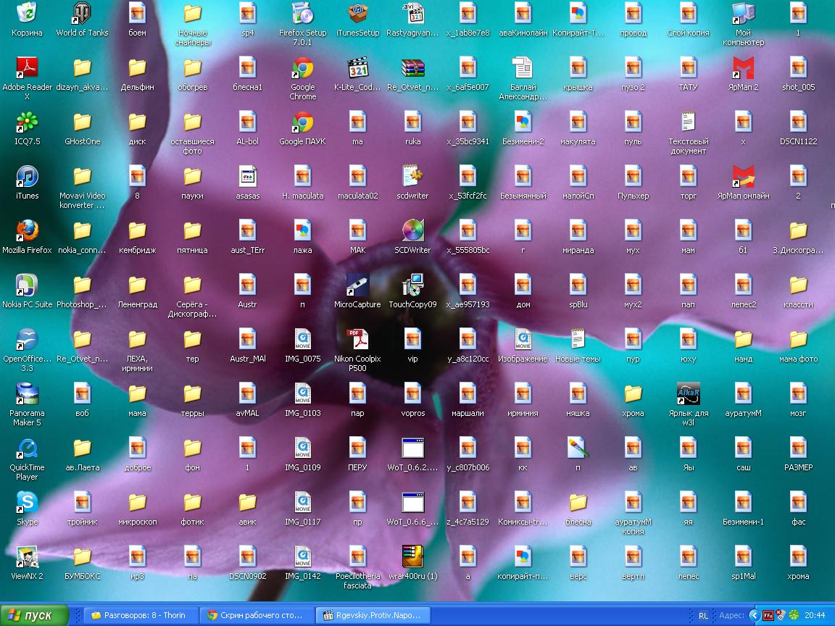Switch to the Rgevskiy.Protiv.Napo taskbar window

point(373,615)
